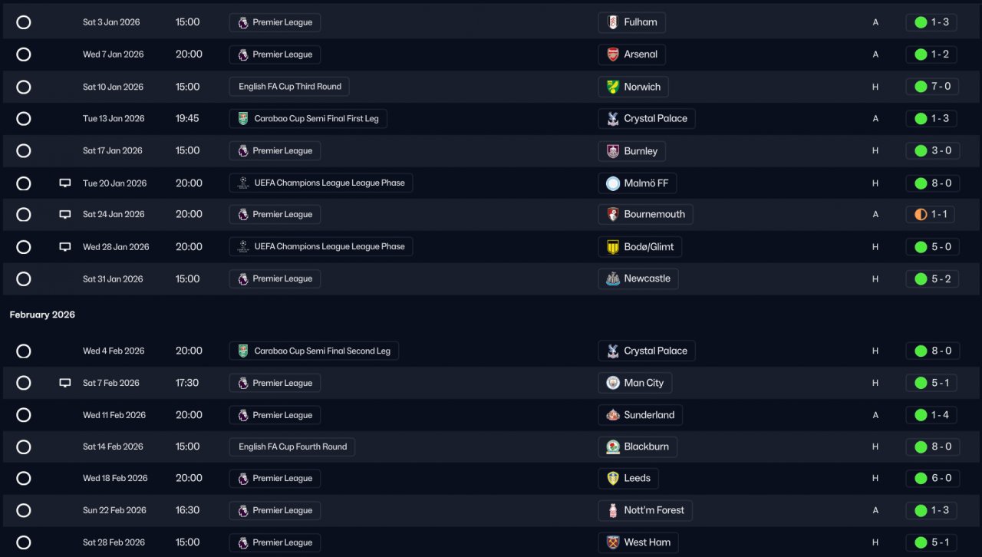The image size is (982, 557).
Task: Click the TV broadcast icon for Malmö FF match
Action: 65,183
